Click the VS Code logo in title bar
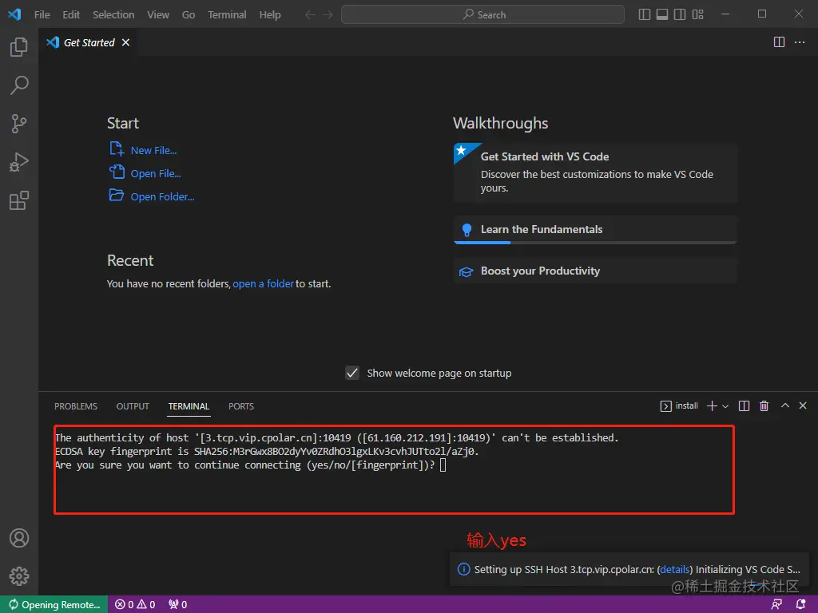This screenshot has width=818, height=613. pyautogui.click(x=14, y=14)
